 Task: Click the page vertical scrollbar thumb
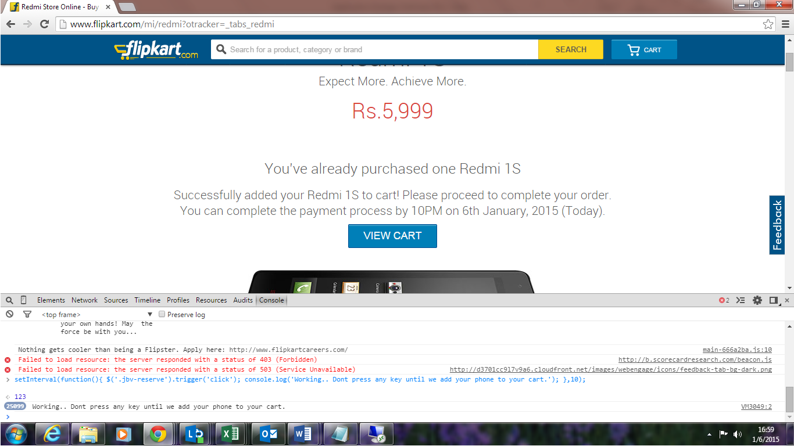(789, 61)
